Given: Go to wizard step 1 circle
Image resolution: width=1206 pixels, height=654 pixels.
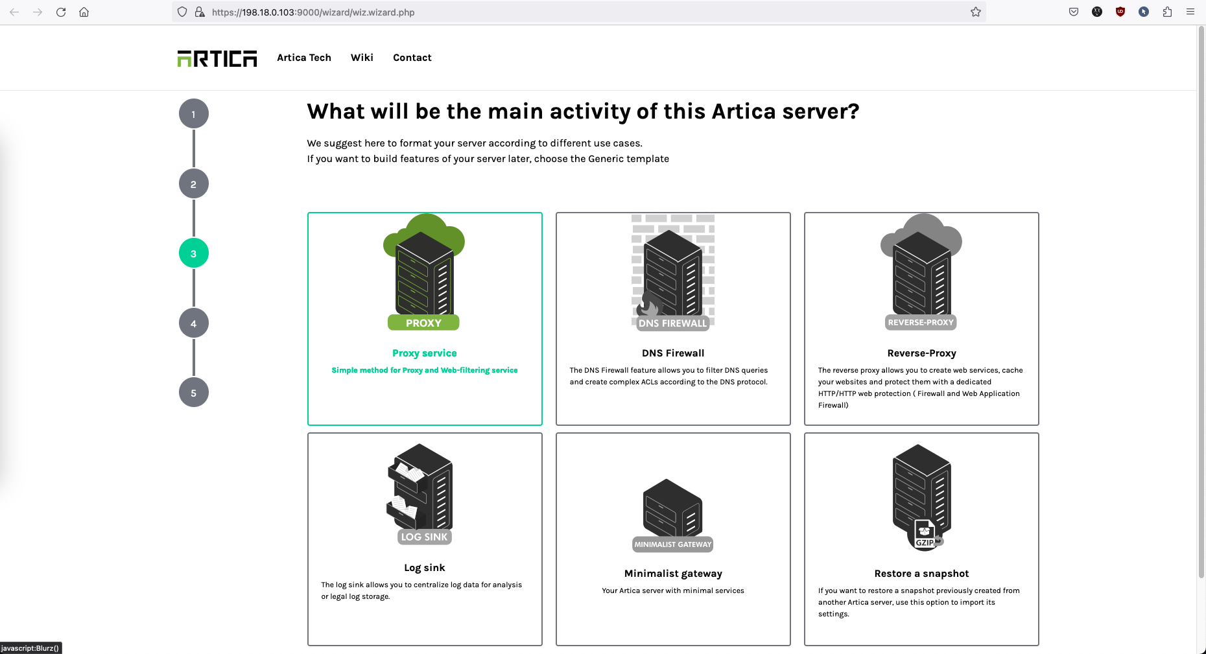Looking at the screenshot, I should 193,114.
